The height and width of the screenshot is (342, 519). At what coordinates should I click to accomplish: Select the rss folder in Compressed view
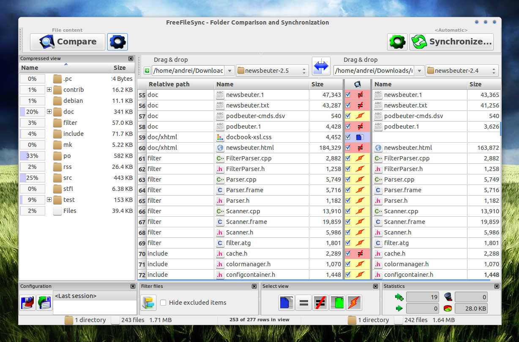pos(68,167)
